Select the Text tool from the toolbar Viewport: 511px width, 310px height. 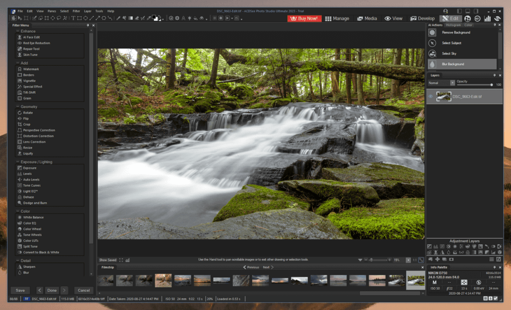coord(73,18)
